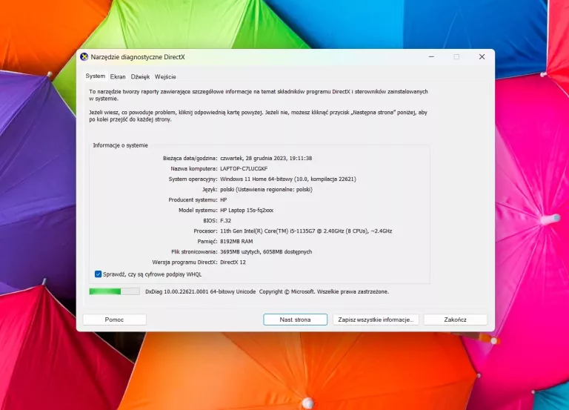Select the computer name LAPTOP-C7LUCGKF
This screenshot has width=569, height=410.
click(x=244, y=168)
